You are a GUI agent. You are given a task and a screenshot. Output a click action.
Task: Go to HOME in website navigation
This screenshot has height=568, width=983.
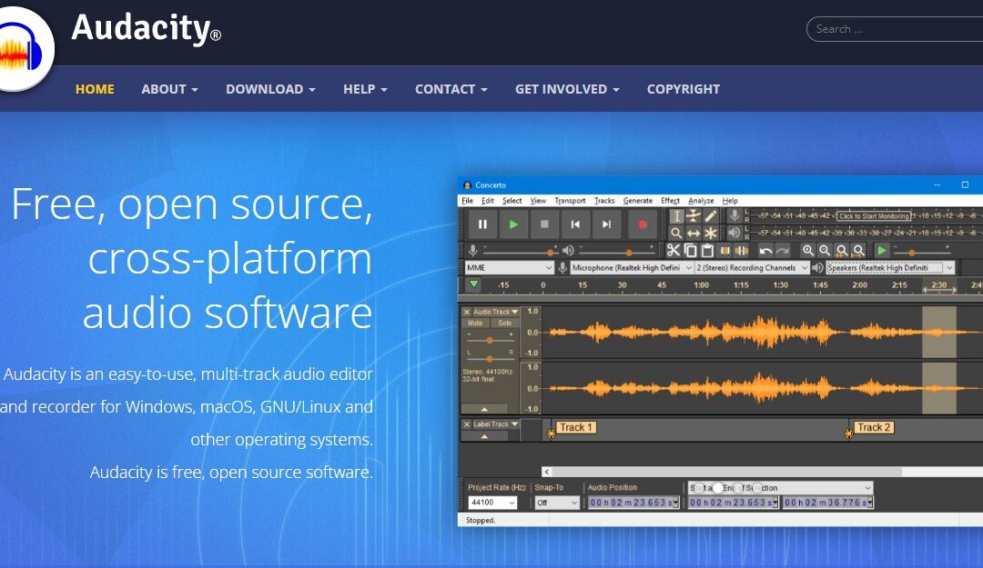point(95,89)
